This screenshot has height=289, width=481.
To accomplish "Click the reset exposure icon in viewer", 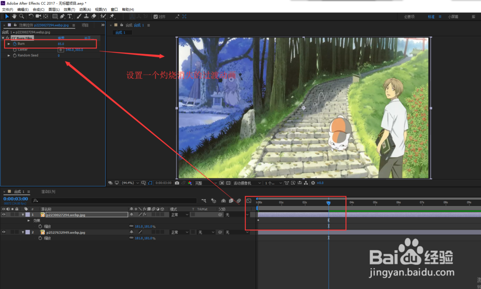I will click(313, 183).
